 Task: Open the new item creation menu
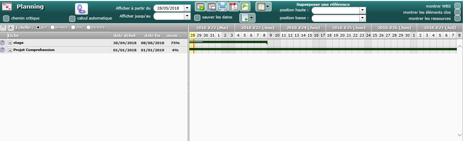coord(247,18)
